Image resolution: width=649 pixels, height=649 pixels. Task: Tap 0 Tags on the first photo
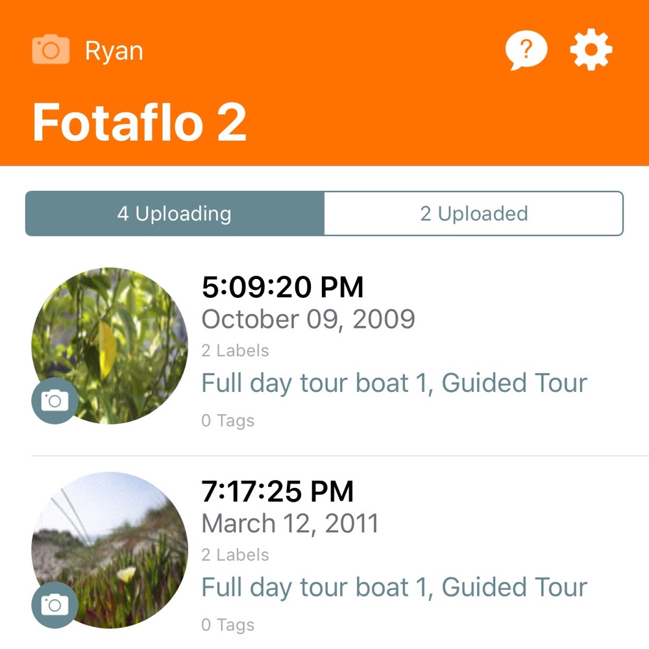point(228,421)
